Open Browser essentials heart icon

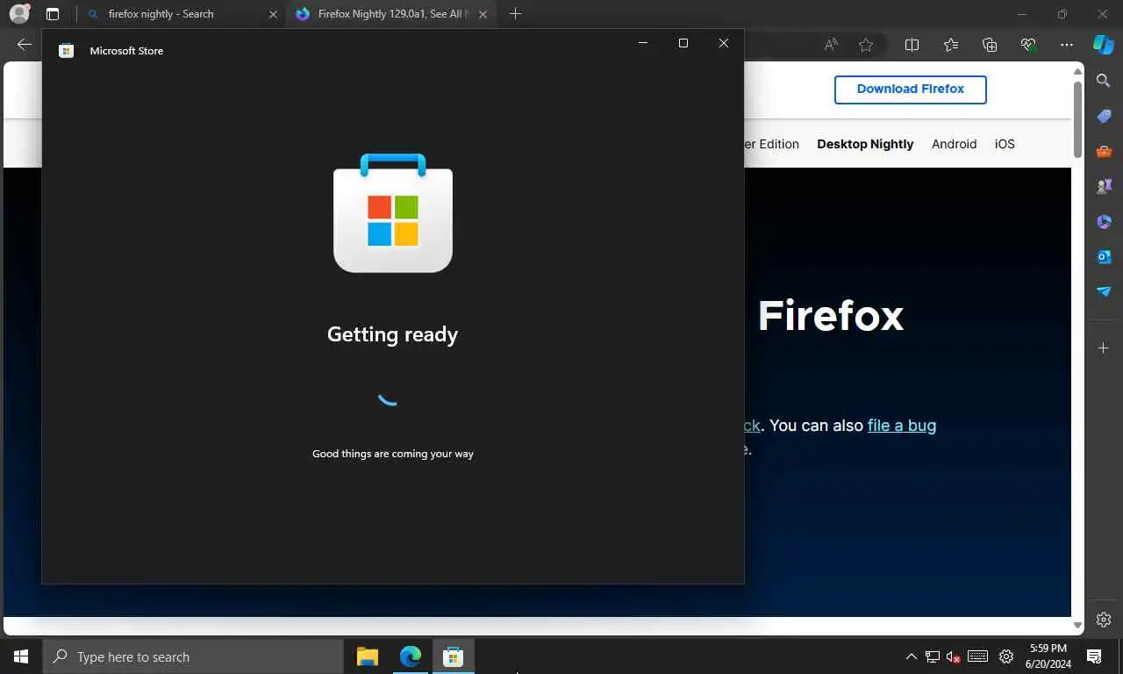[x=1028, y=45]
